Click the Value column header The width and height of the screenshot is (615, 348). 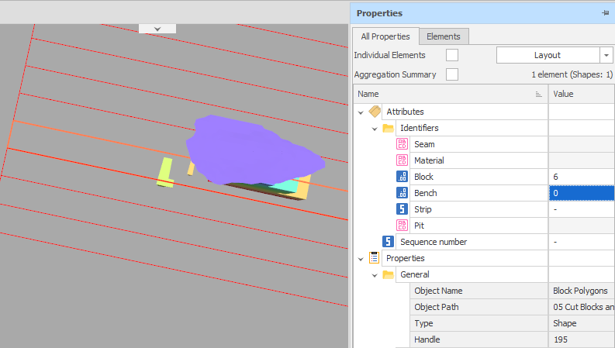582,94
